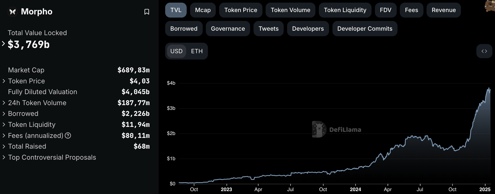Click the $4,045b FDV value

(x=136, y=92)
